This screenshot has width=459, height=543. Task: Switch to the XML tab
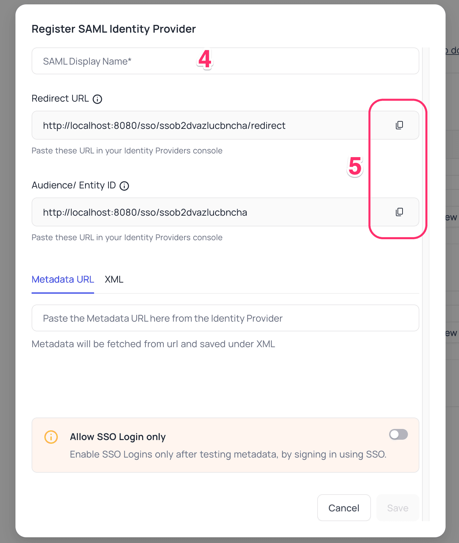click(114, 279)
